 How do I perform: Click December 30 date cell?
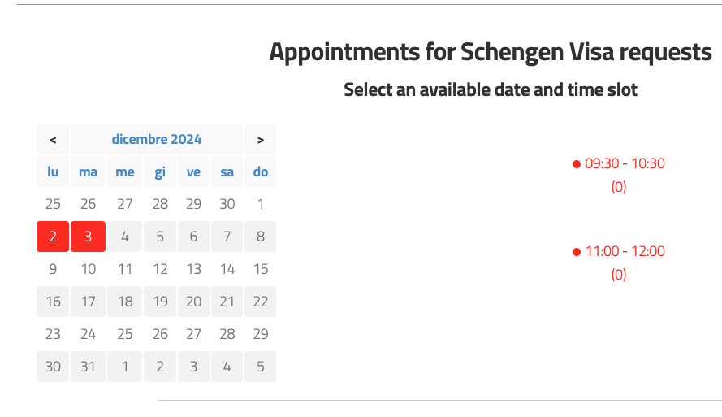(x=53, y=367)
